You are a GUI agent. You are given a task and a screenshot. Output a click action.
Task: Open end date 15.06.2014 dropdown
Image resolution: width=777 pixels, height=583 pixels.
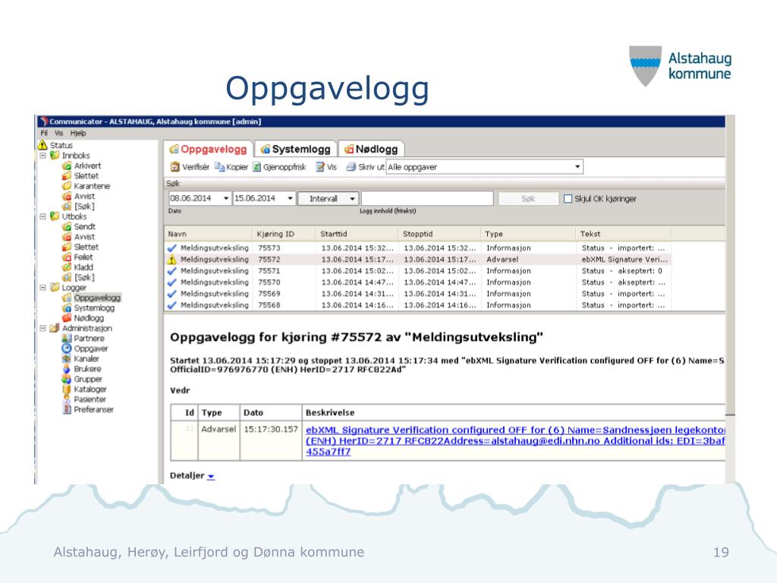[290, 198]
